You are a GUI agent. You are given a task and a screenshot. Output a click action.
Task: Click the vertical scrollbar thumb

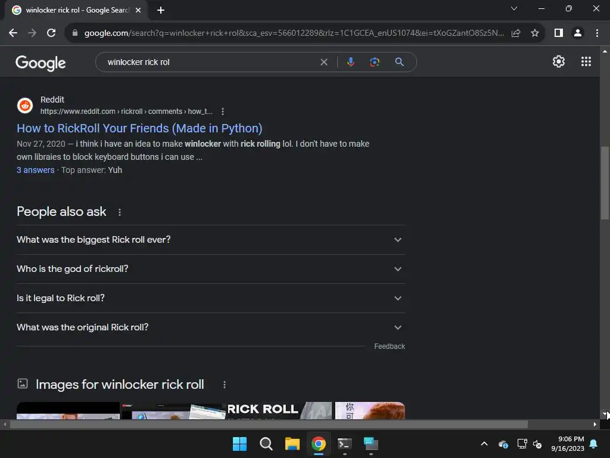(x=605, y=183)
